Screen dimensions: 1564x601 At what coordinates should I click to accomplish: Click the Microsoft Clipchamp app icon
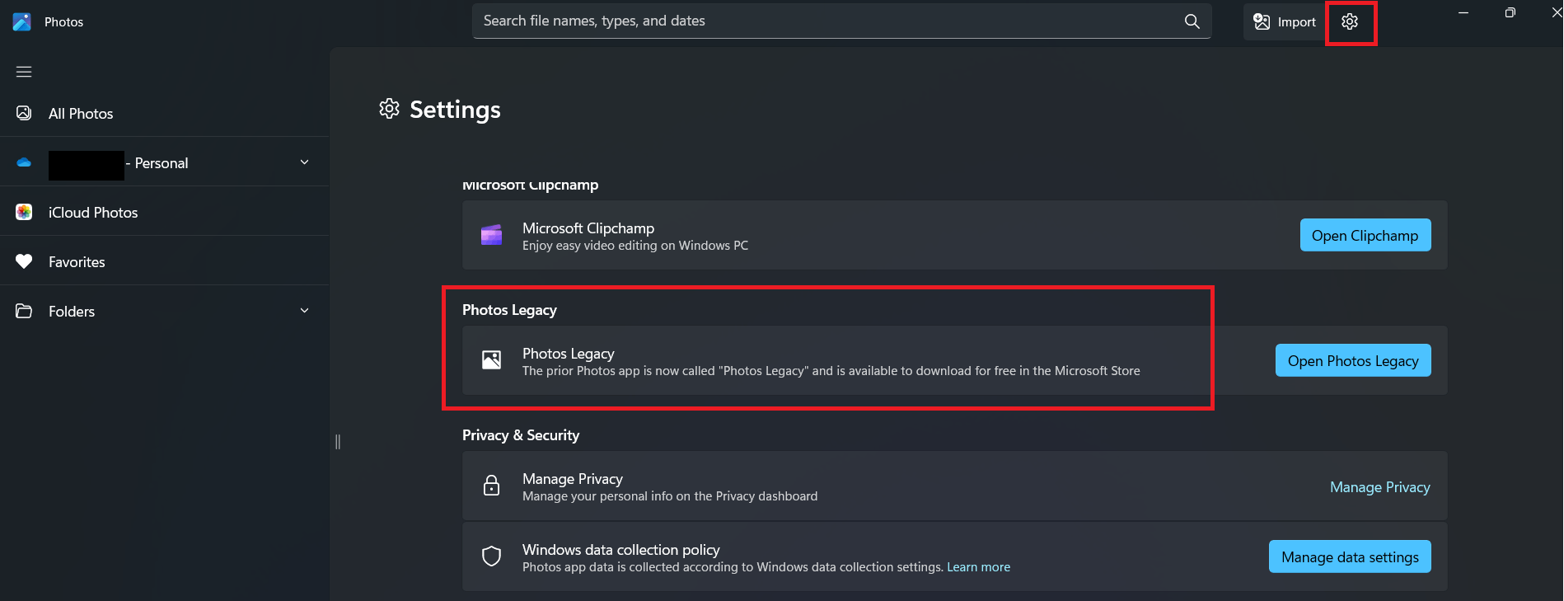491,235
